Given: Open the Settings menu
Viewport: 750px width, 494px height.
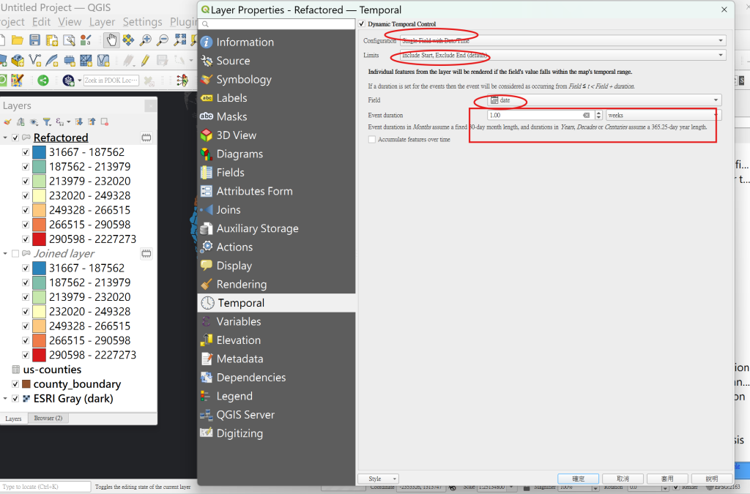Looking at the screenshot, I should click(x=143, y=22).
